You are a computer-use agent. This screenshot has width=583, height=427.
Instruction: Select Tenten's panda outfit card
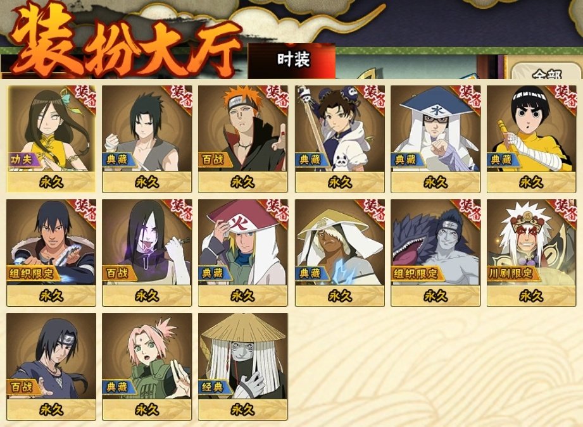[340, 139]
